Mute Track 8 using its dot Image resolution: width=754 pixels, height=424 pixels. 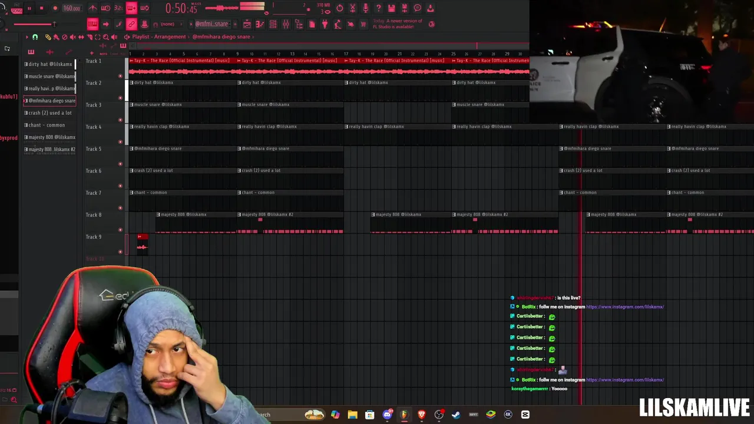120,230
